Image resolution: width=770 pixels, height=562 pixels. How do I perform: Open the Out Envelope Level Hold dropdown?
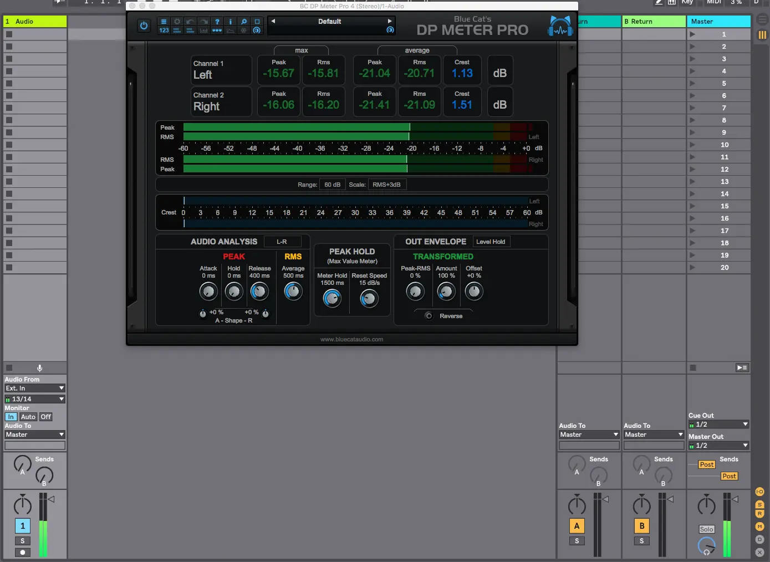pos(491,242)
